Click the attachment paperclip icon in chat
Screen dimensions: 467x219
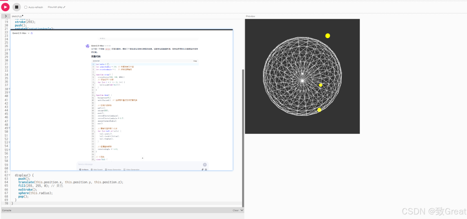[202, 170]
